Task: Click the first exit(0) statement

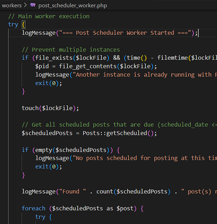Action: 48,83
